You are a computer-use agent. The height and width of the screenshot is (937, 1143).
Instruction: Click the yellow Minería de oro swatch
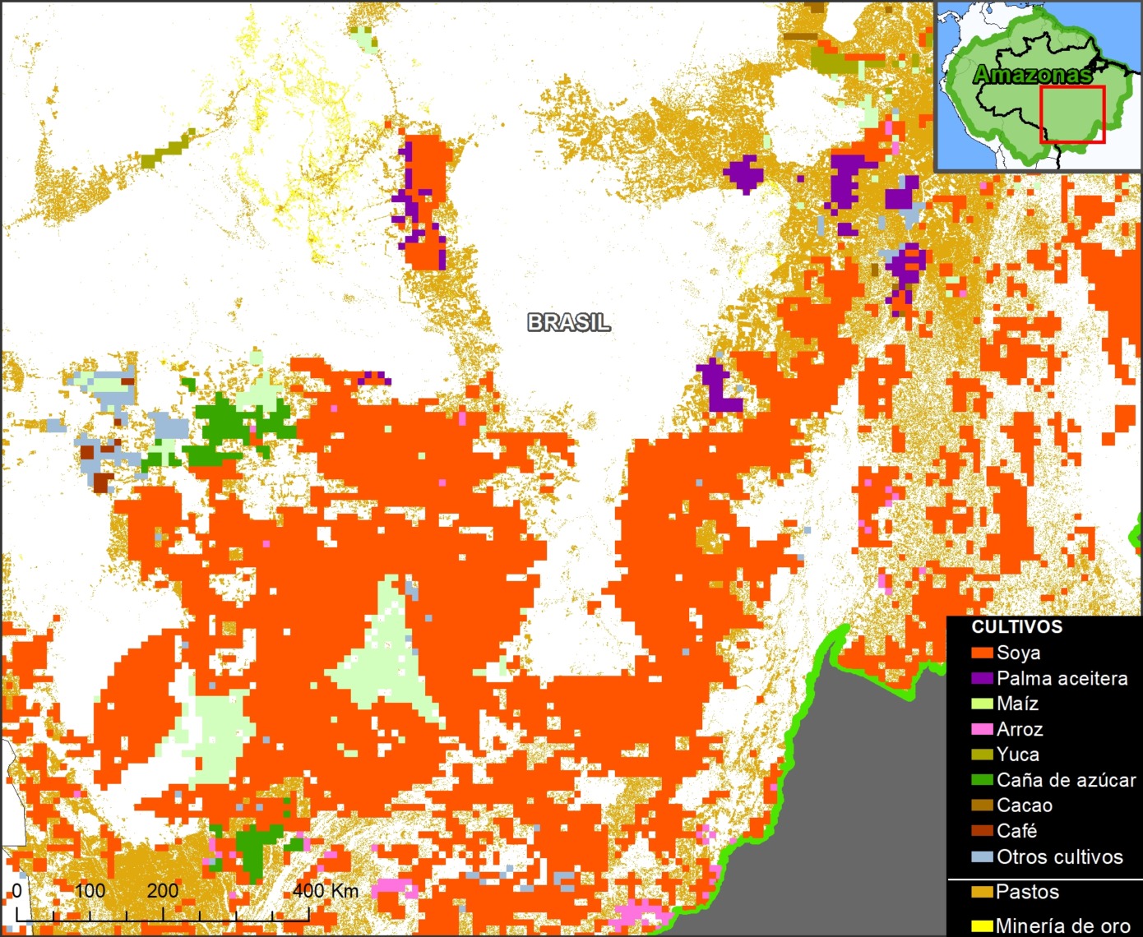coord(982,926)
